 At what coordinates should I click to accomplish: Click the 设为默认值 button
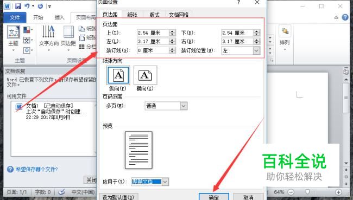[x=118, y=197]
